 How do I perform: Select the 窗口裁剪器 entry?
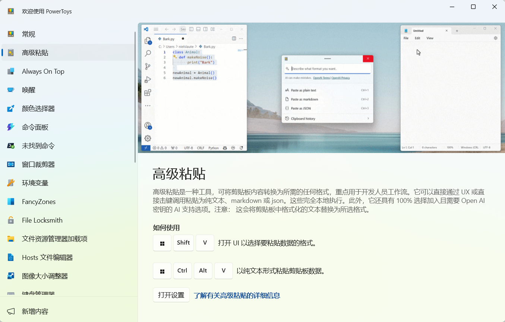click(68, 165)
